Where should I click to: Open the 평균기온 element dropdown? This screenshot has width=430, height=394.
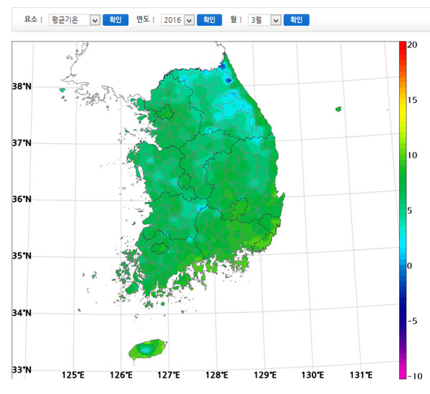74,20
